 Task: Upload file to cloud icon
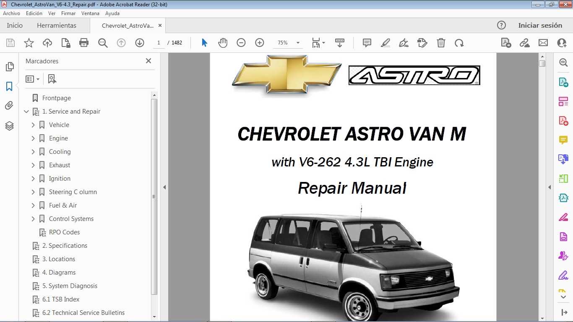[x=47, y=43]
